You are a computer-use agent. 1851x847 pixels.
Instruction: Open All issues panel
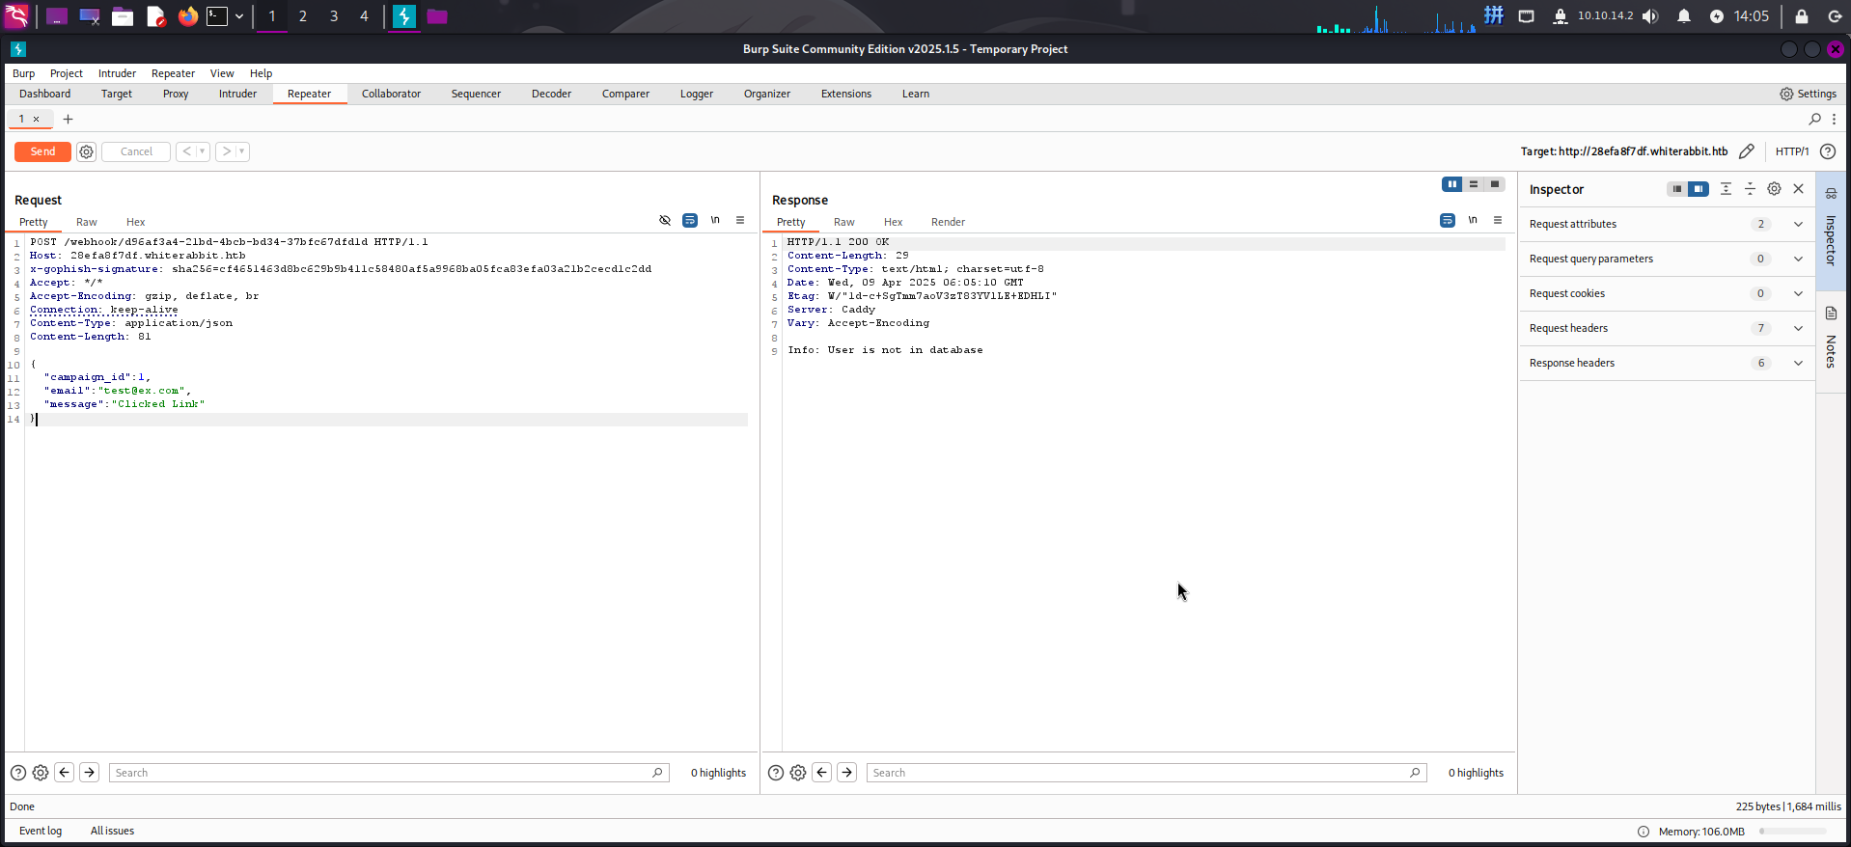pos(112,831)
